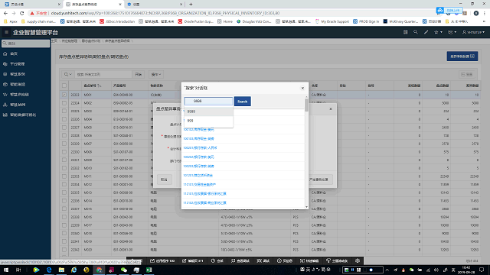Image resolution: width=490 pixels, height=275 pixels.
Task: Check the M020 row checkbox
Action: point(64,250)
